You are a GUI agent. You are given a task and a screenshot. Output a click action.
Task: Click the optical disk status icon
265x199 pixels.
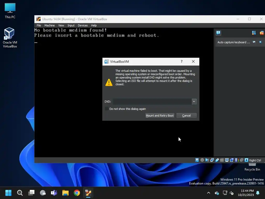coord(202,160)
